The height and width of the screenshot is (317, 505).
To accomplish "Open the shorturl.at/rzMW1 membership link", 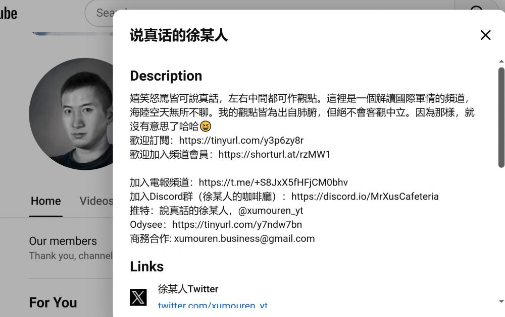I will [x=274, y=154].
